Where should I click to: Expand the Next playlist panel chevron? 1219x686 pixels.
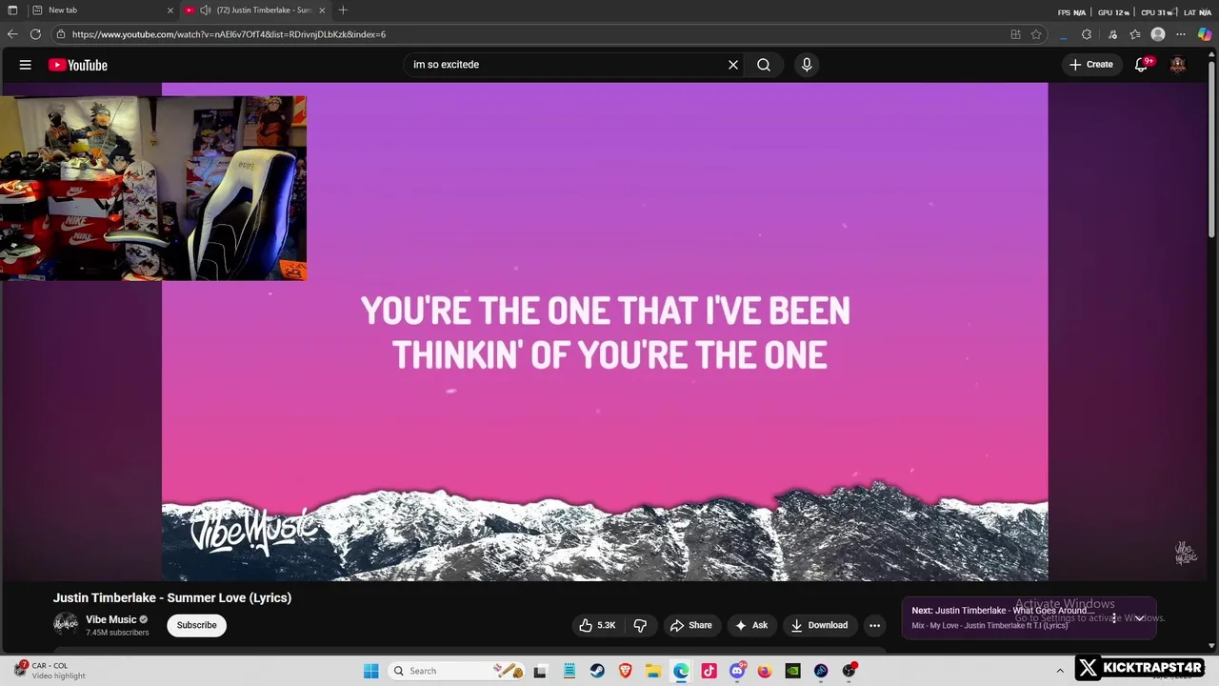pyautogui.click(x=1139, y=618)
